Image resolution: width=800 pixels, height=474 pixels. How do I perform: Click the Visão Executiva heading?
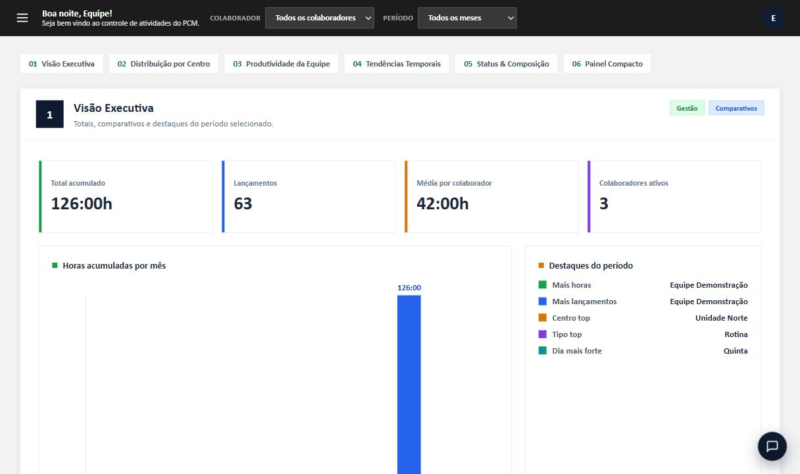[x=113, y=108]
